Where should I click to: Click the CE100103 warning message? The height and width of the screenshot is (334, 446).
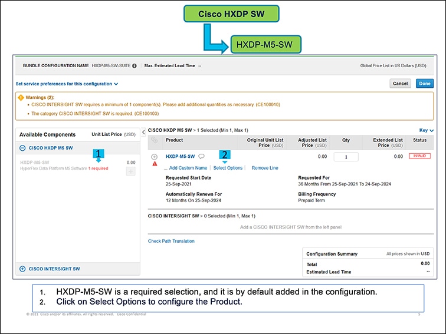click(95, 114)
